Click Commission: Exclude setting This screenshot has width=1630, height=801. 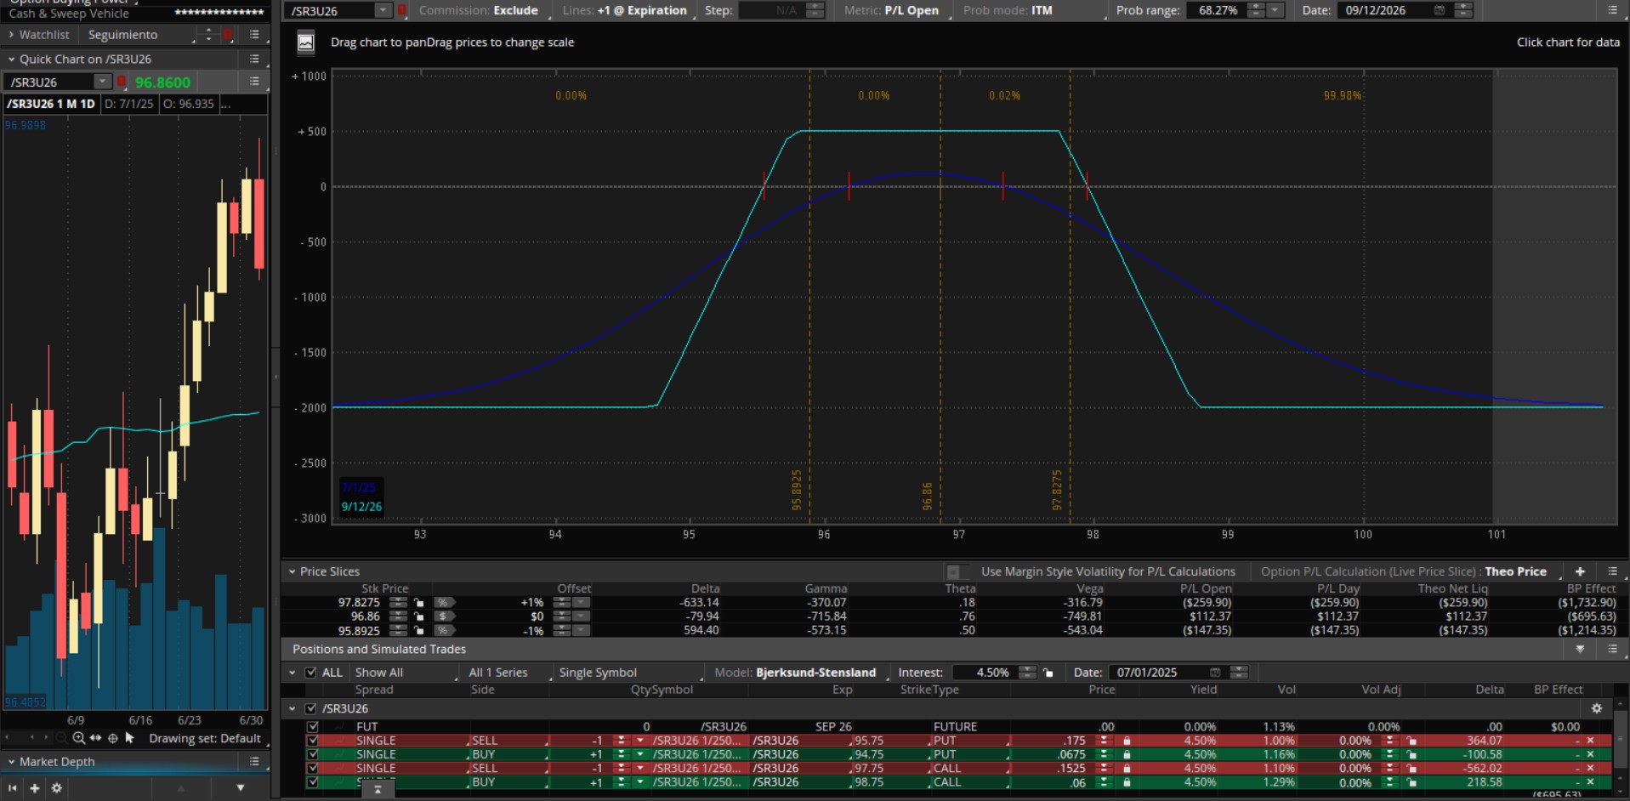tap(478, 10)
